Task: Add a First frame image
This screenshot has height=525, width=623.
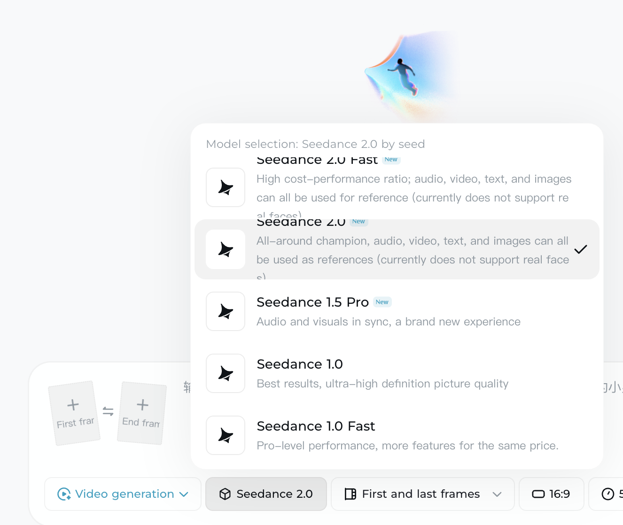Action: point(75,413)
